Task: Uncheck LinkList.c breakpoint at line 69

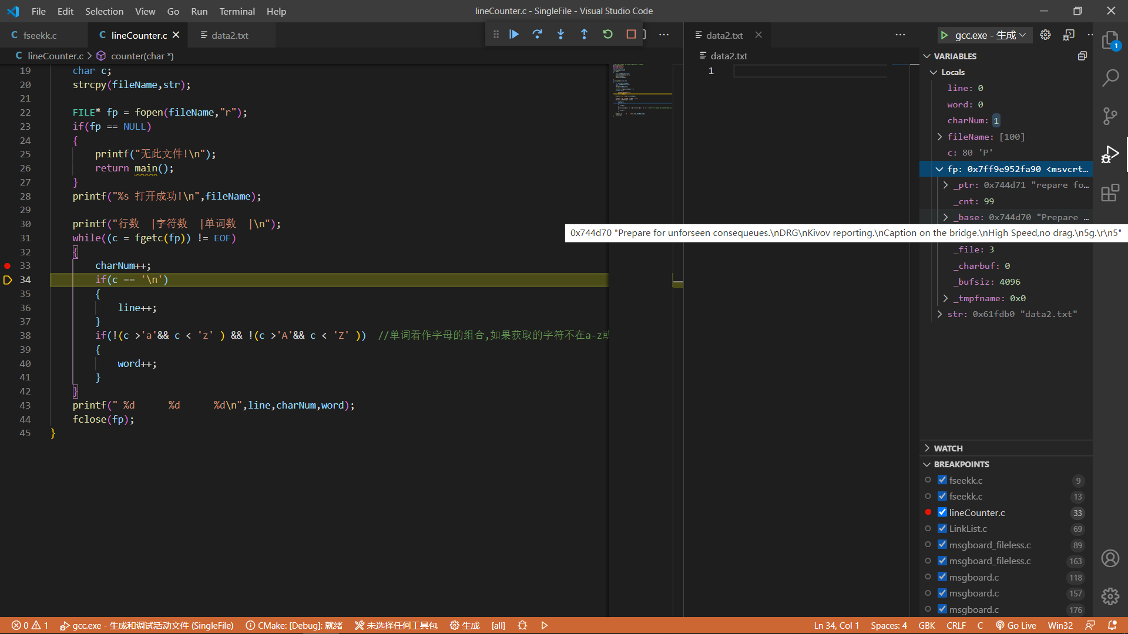Action: pos(942,528)
